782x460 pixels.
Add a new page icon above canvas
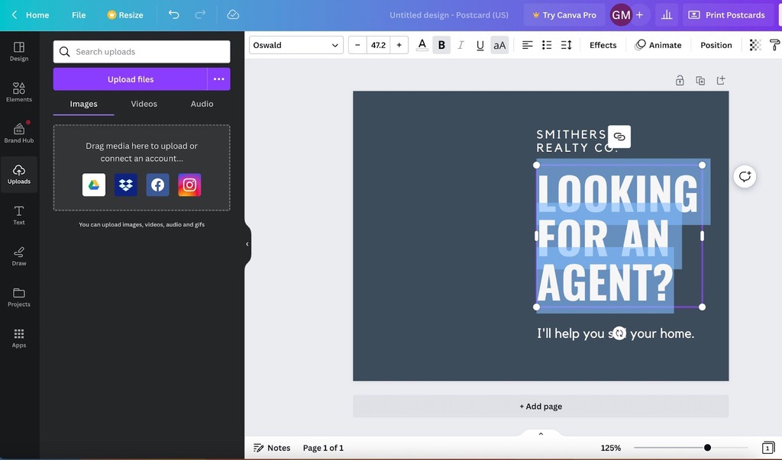tap(721, 80)
